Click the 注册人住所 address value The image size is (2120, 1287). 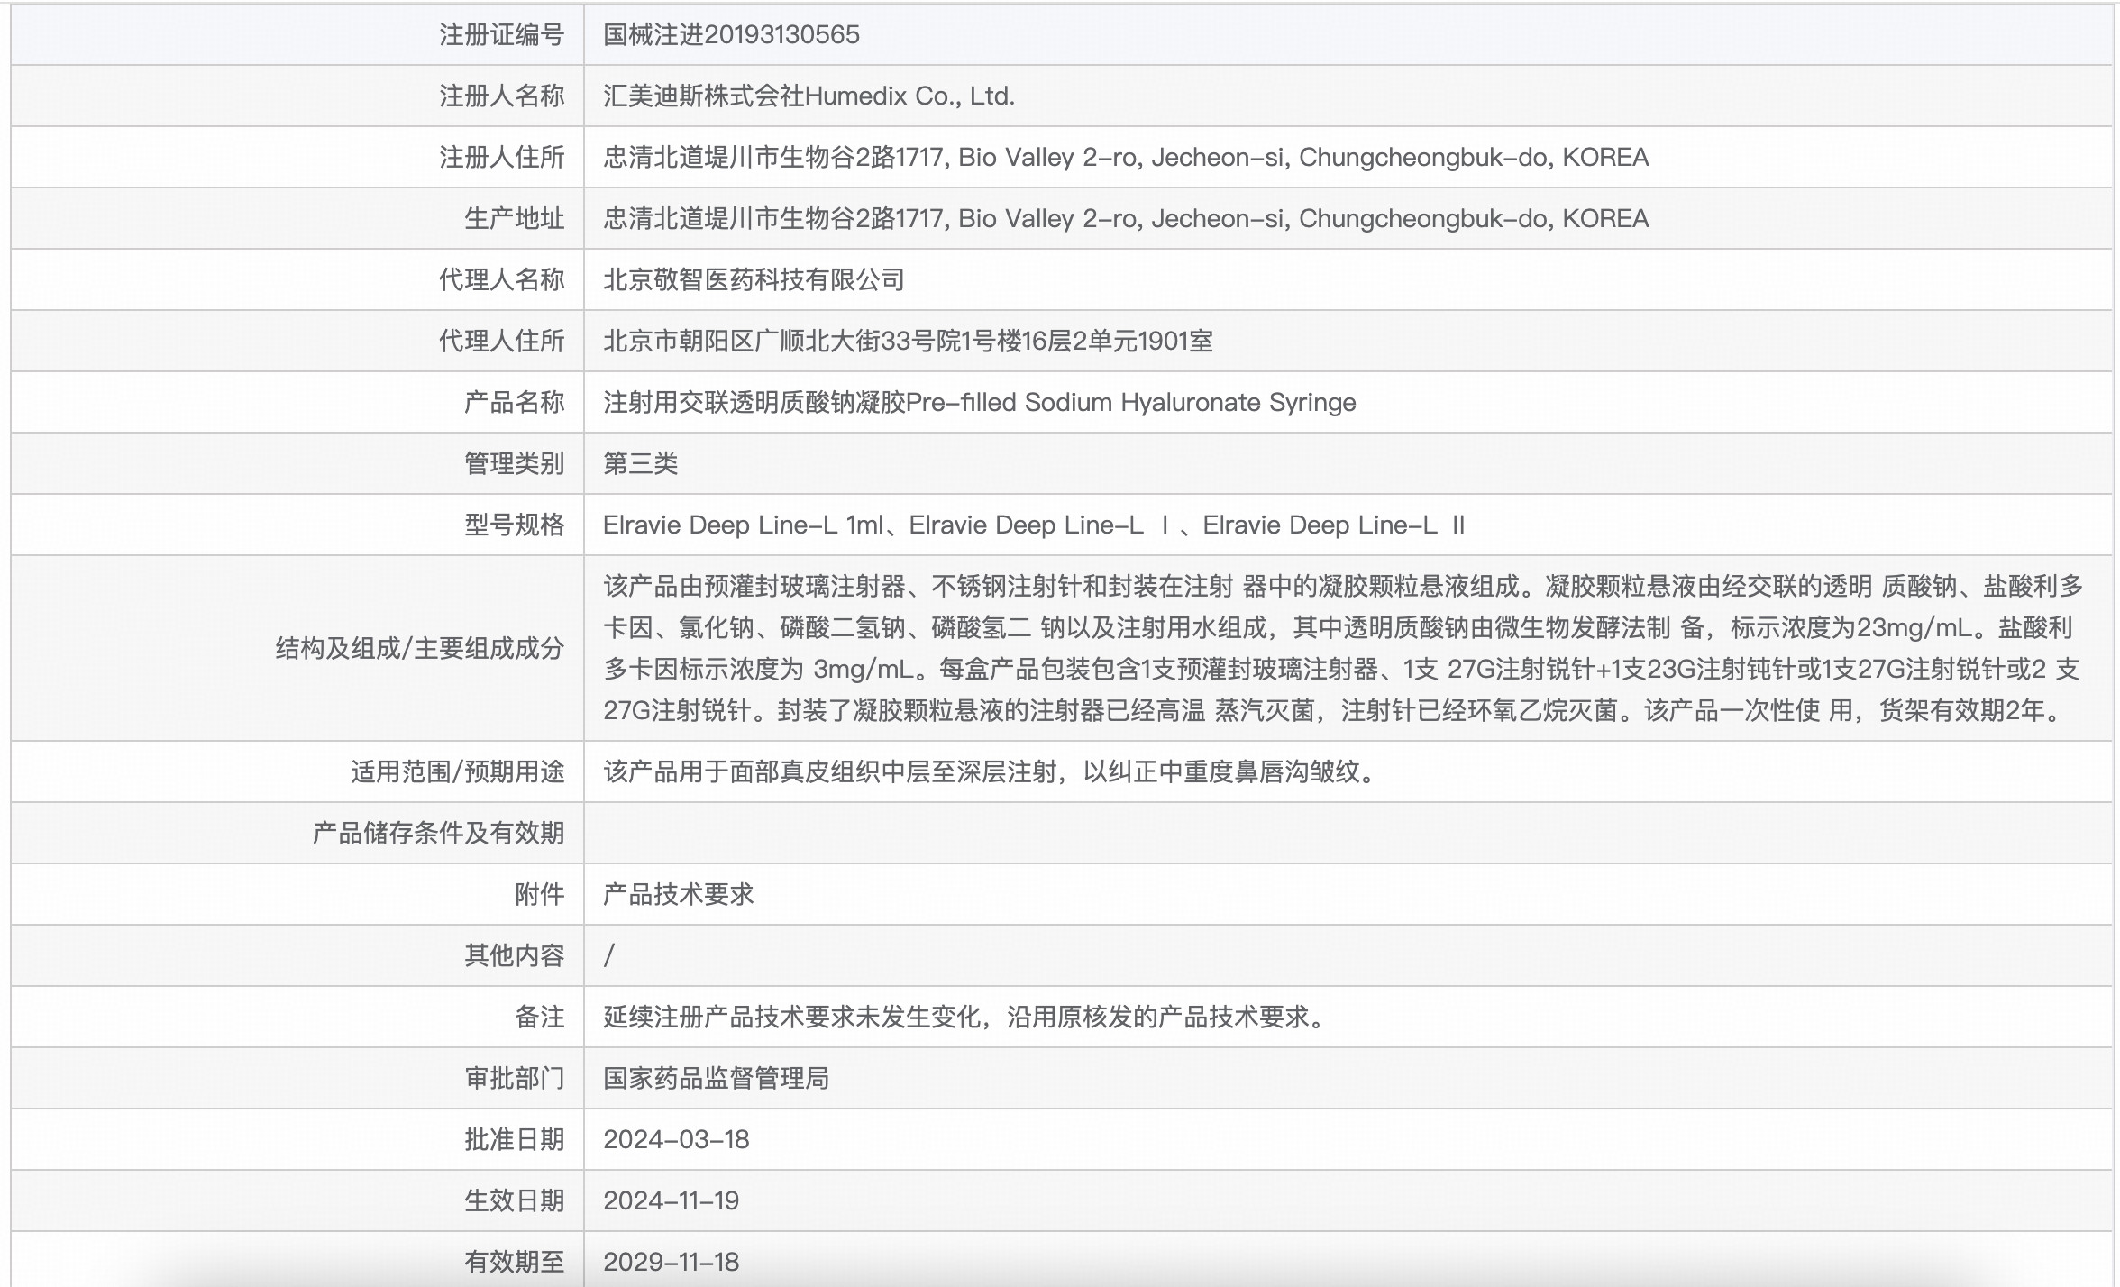click(x=1125, y=158)
